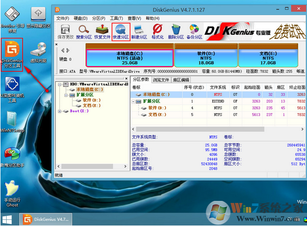307x226 pixels.
Task: Click the 新建分区 (New Partition) icon
Action: (x=140, y=31)
